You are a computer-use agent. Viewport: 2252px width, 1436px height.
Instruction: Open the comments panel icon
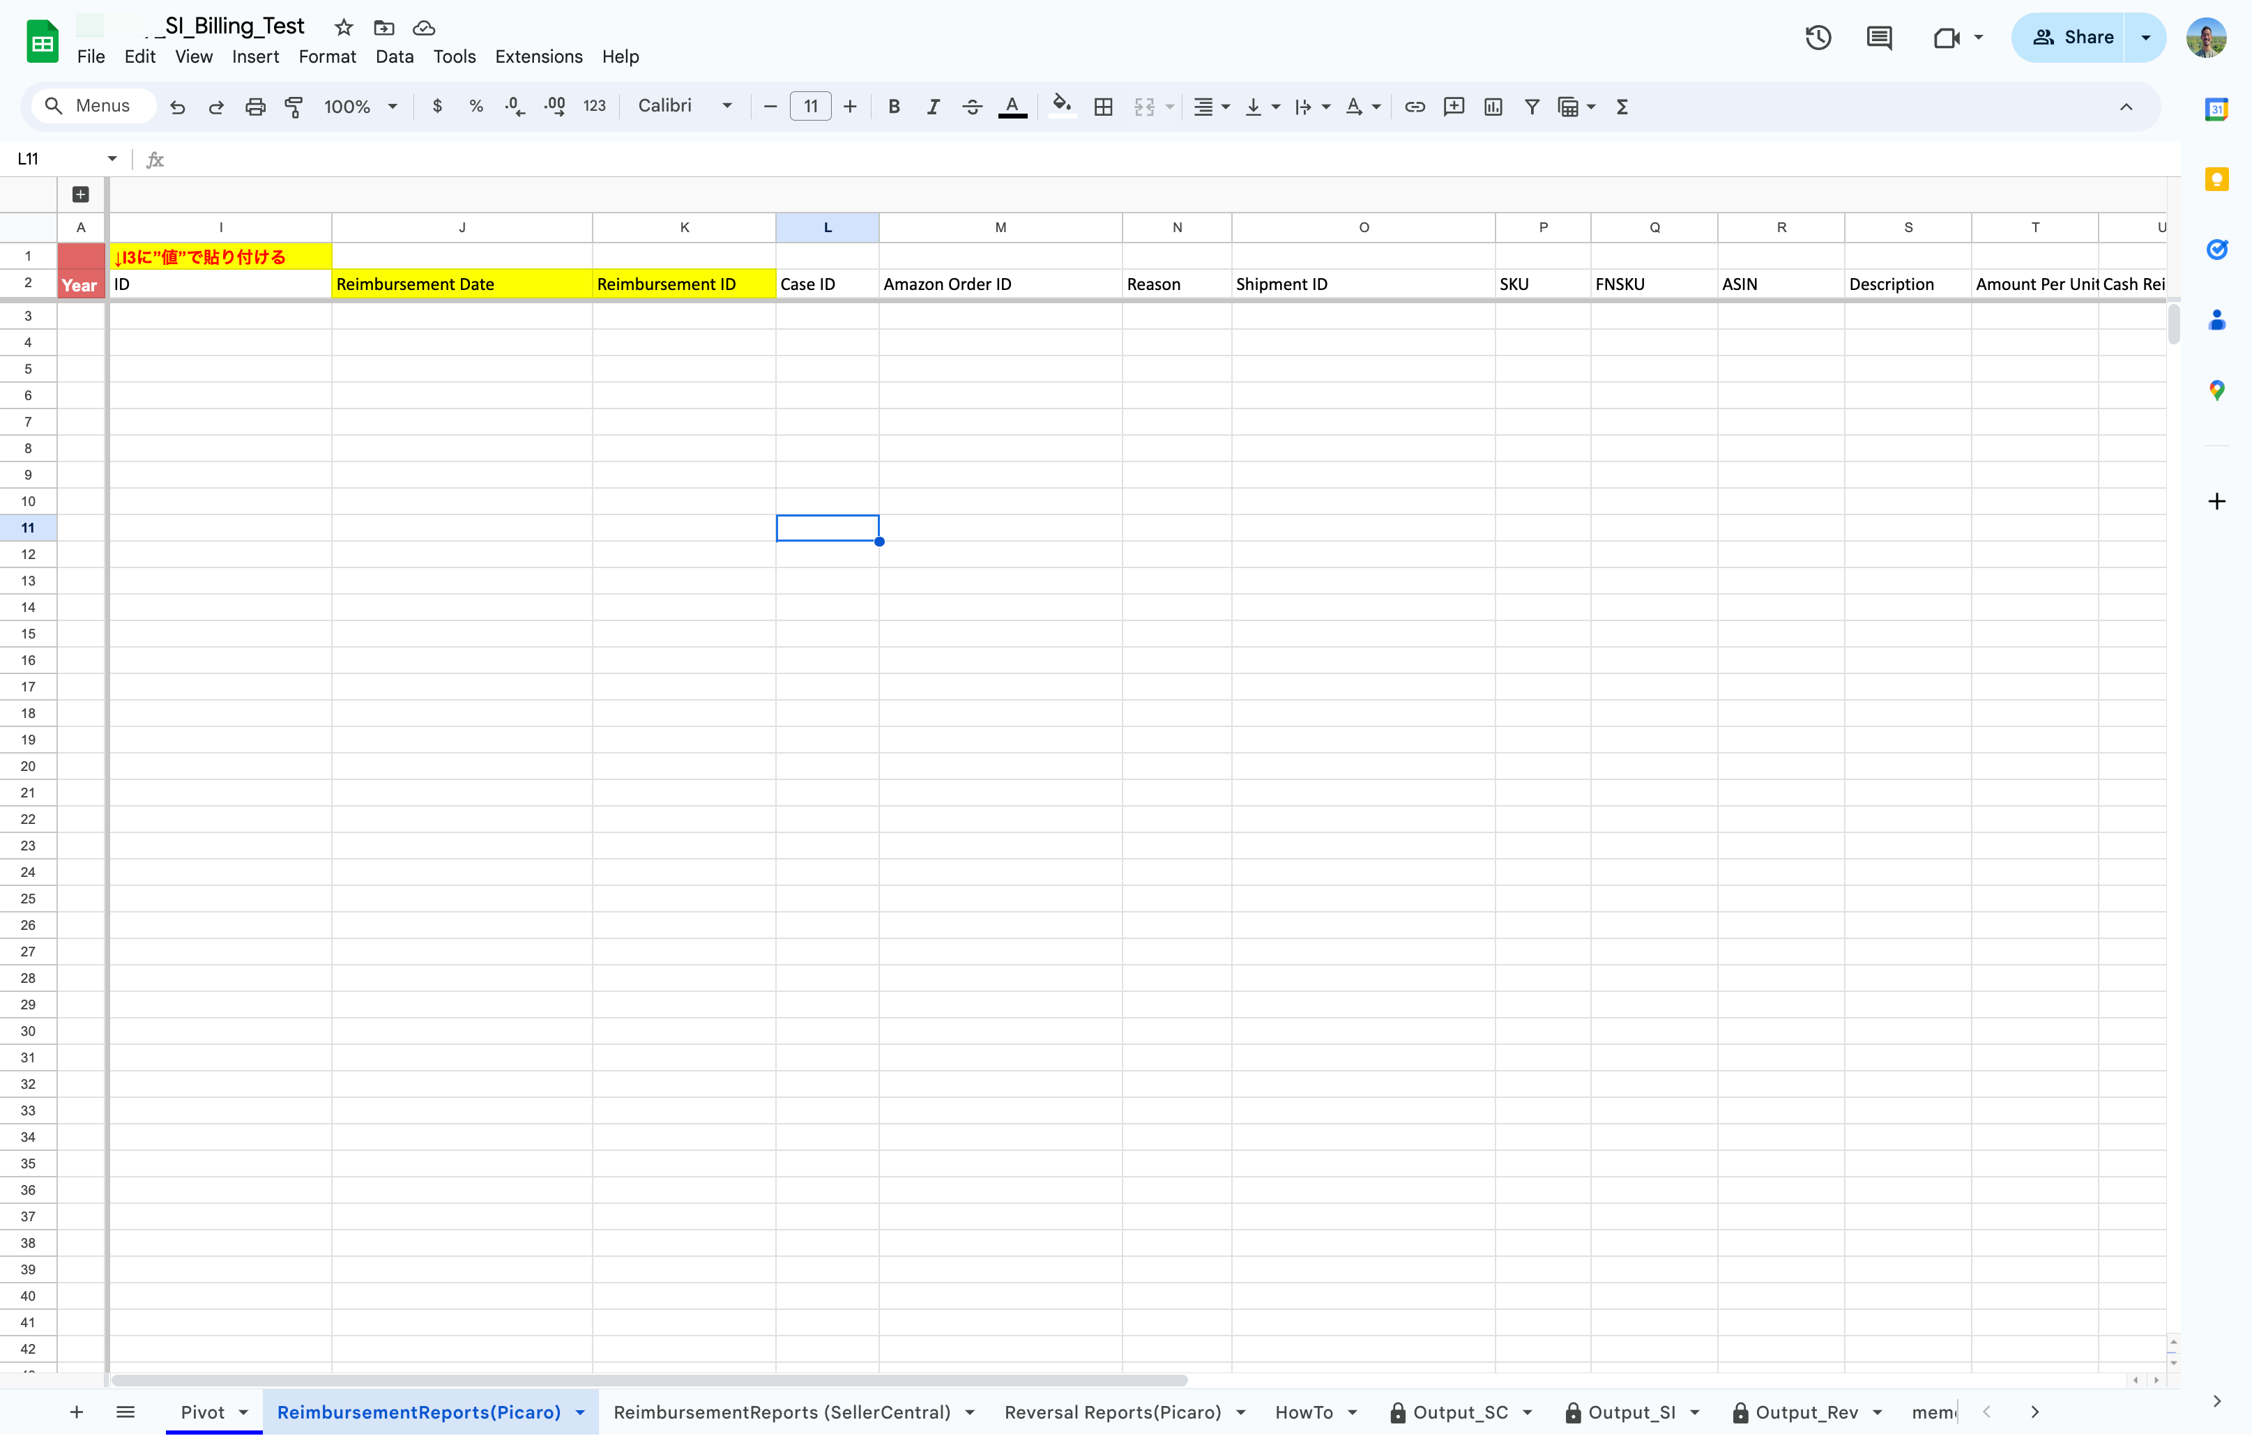coord(1879,38)
